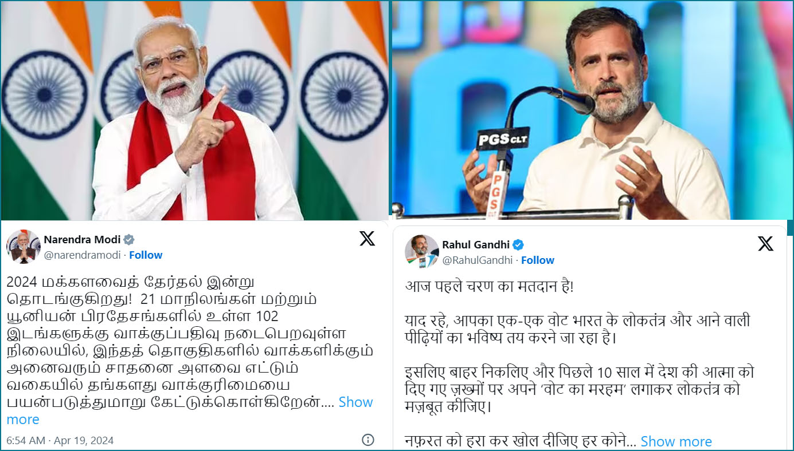Follow the @narendramodi account
This screenshot has height=451, width=794.
coord(146,255)
